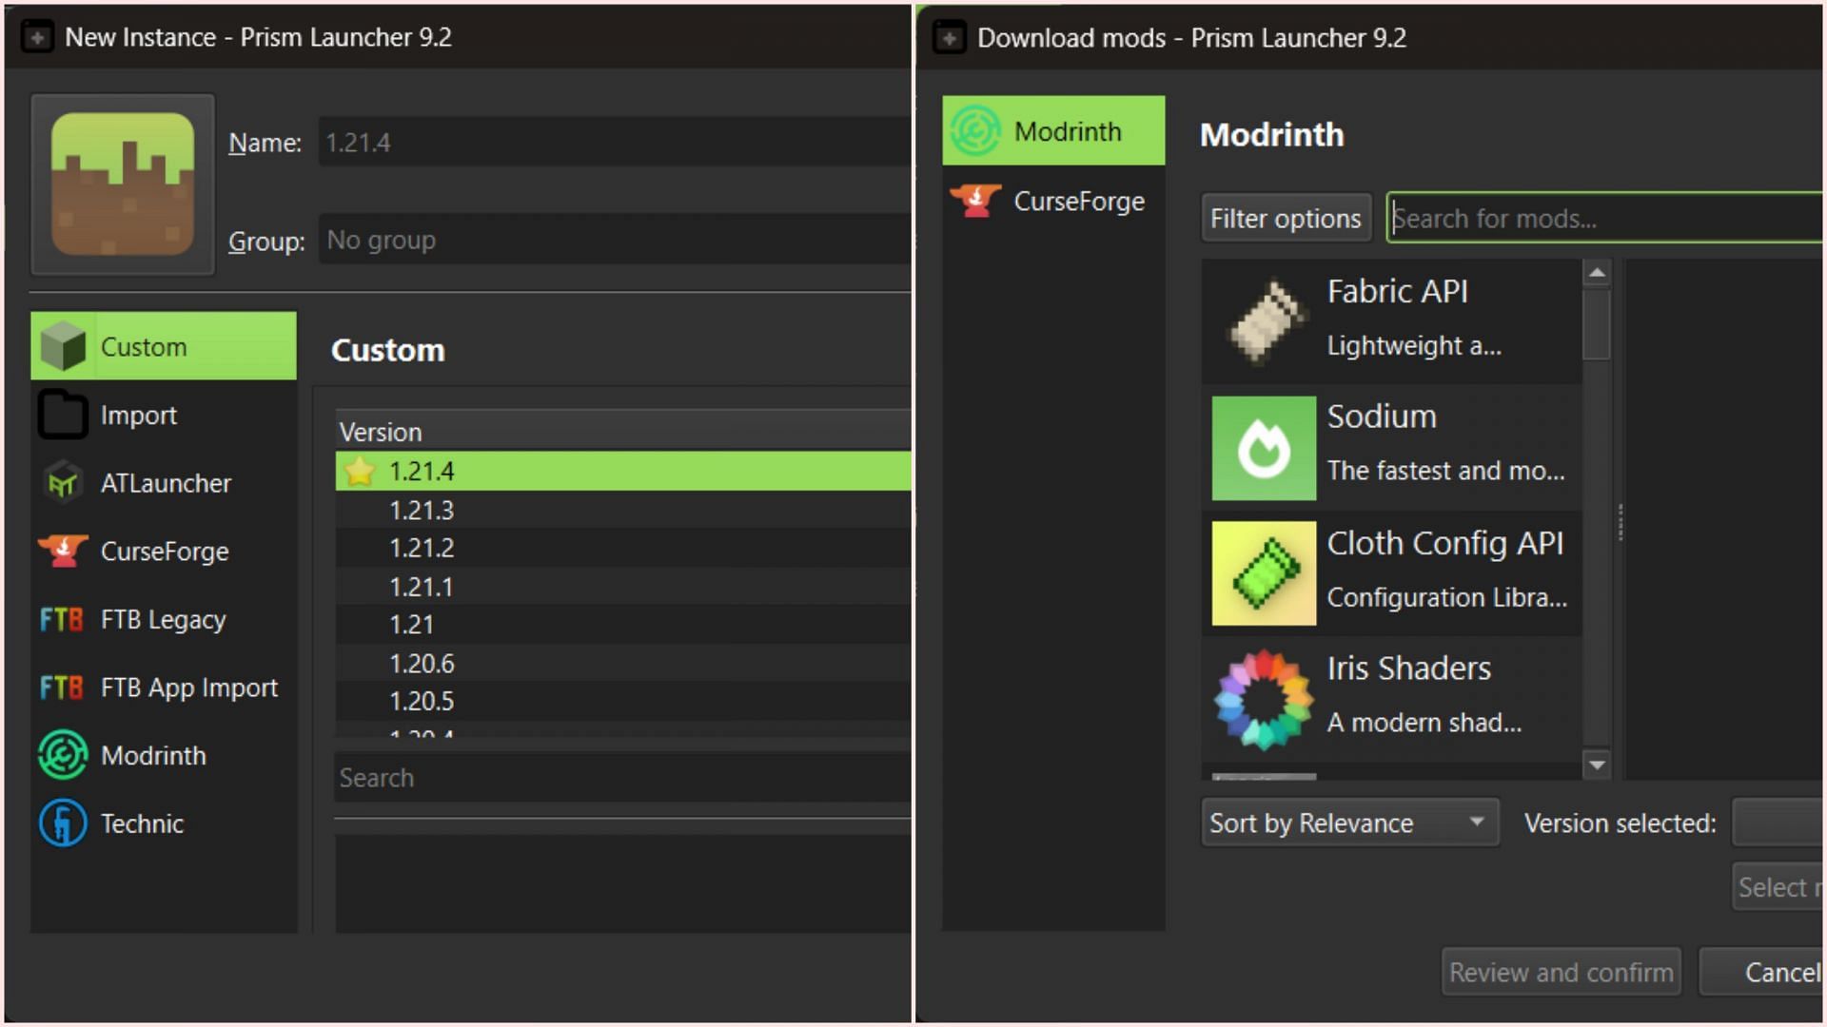
Task: Click the Fabric API mod icon
Action: click(x=1264, y=320)
